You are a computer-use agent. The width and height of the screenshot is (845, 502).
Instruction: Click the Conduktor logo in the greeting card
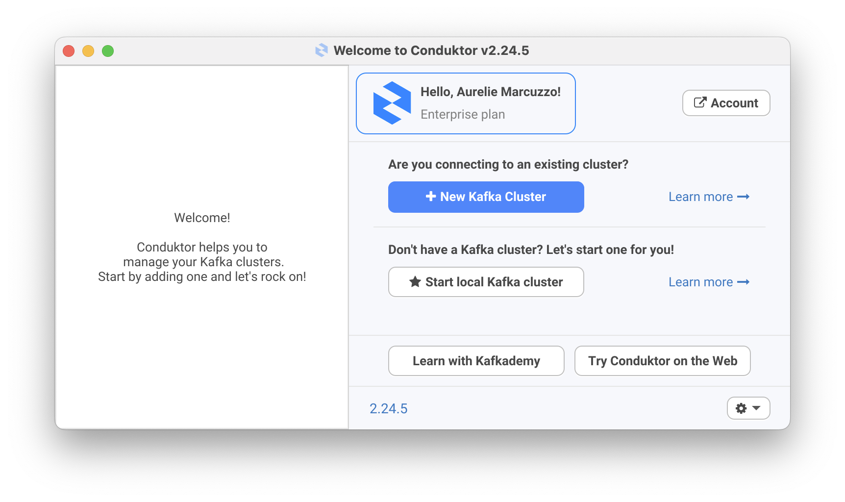click(392, 103)
